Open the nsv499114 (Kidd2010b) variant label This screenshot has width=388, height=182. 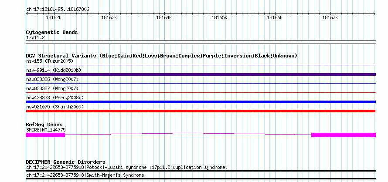pyautogui.click(x=54, y=70)
